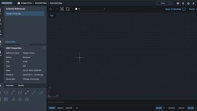Image resolution: width=197 pixels, height=111 pixels.
Task: Toggle OSNAP in the status bar
Action: (x=159, y=108)
